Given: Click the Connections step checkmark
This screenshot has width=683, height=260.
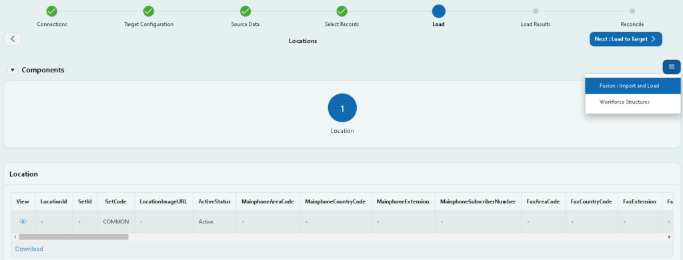Looking at the screenshot, I should pyautogui.click(x=52, y=11).
